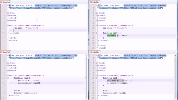
Task: Click </html> on line 15 in top-left pane
Action: point(13,40)
